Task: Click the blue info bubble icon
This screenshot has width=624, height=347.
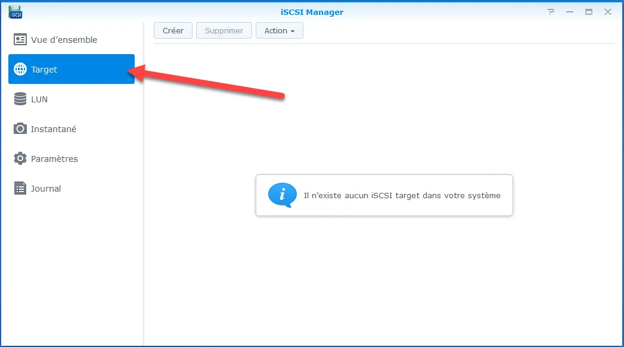Action: (x=281, y=195)
